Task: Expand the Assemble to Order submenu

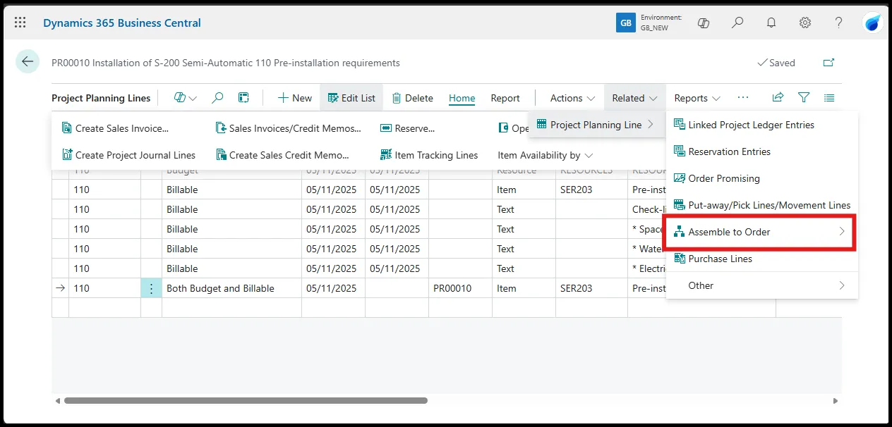Action: (x=759, y=232)
